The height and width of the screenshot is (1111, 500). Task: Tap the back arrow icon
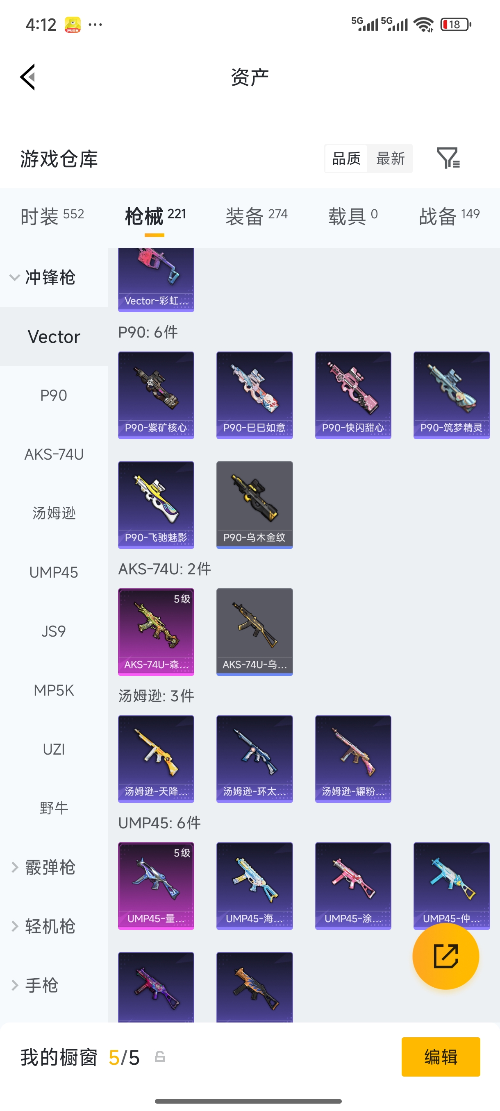point(27,77)
